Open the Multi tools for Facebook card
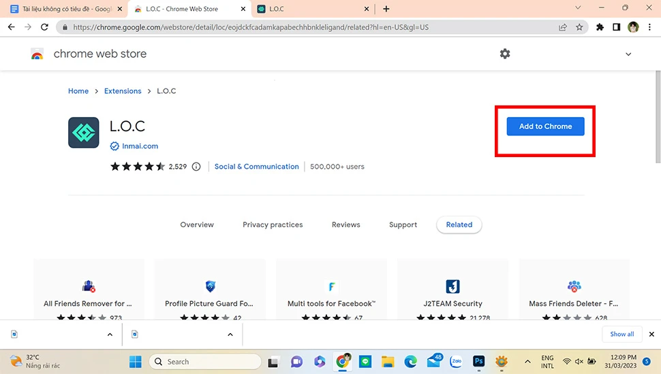 (x=331, y=290)
